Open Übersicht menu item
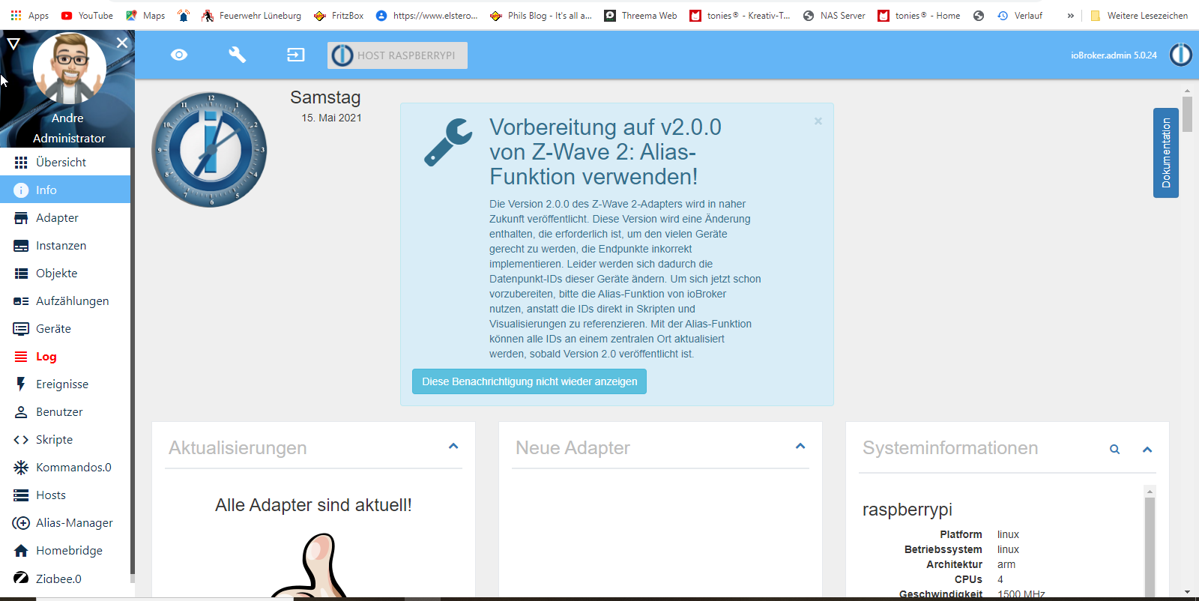1199x601 pixels. [65, 162]
